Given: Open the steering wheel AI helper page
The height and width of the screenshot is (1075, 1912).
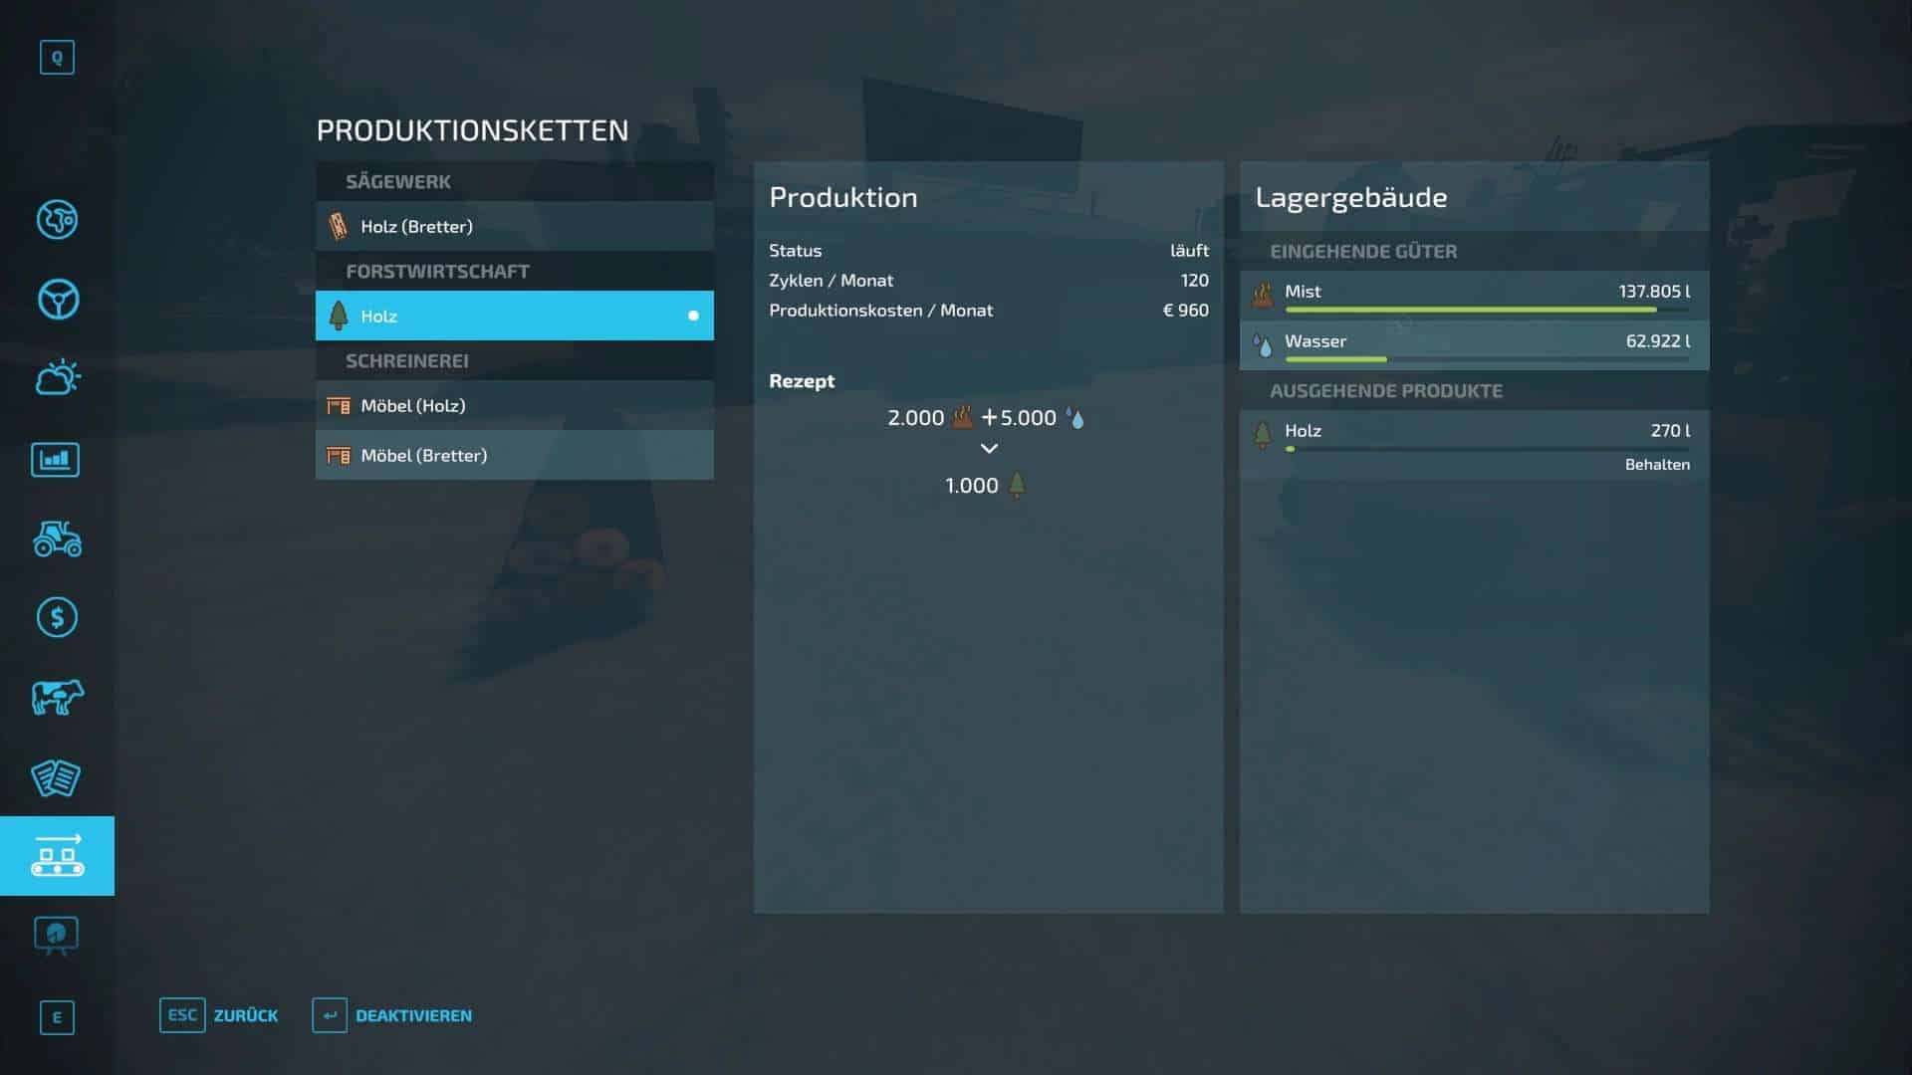Looking at the screenshot, I should click(x=57, y=299).
